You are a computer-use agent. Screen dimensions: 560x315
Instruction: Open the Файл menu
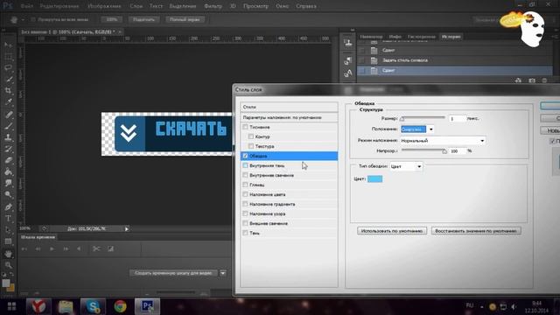coord(27,6)
